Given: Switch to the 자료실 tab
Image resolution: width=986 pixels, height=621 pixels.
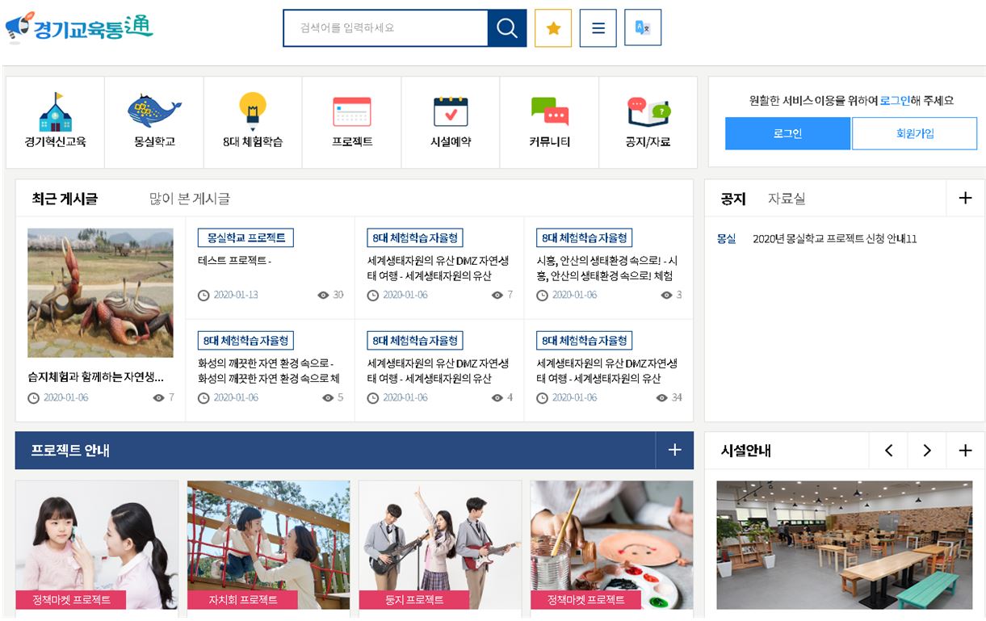Looking at the screenshot, I should click(x=786, y=199).
